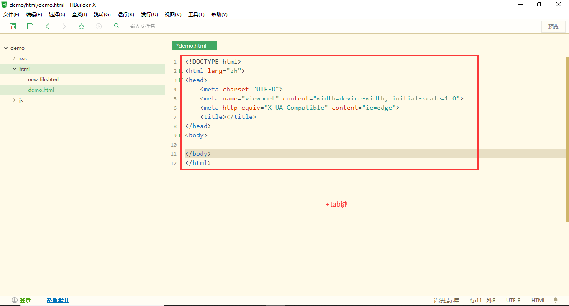This screenshot has width=569, height=306.
Task: Collapse the html folder
Action: tap(15, 69)
